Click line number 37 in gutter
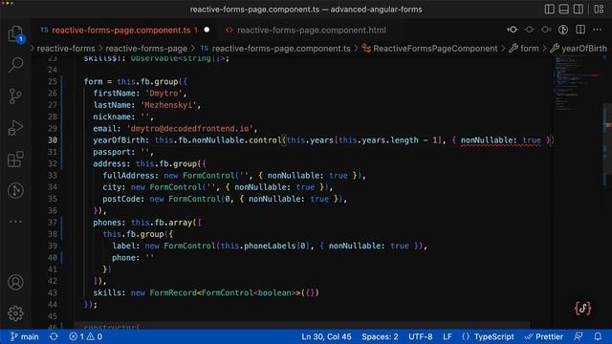Viewport: 612px width, 344px height. [53, 223]
